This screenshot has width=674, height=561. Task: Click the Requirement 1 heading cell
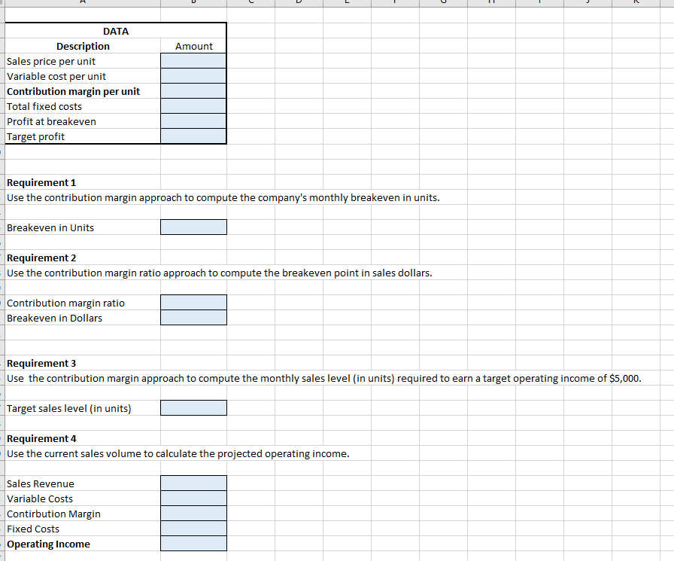tap(41, 182)
